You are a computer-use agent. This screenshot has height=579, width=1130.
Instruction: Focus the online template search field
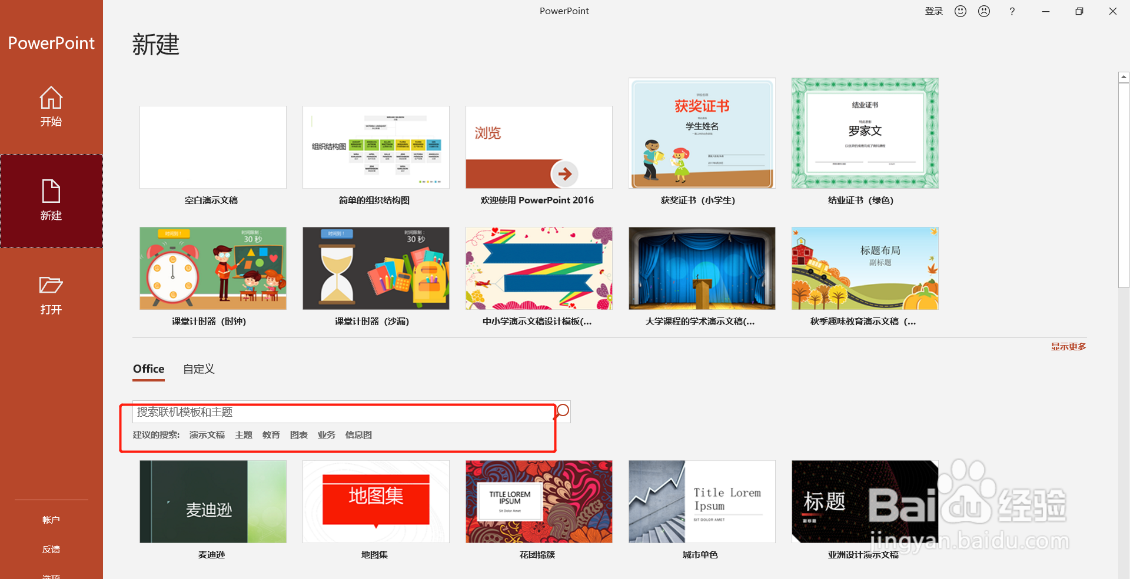click(344, 412)
